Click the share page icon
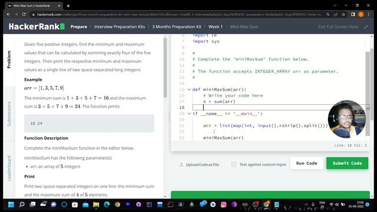Viewport: 377px width, 212px height. tap(336, 14)
